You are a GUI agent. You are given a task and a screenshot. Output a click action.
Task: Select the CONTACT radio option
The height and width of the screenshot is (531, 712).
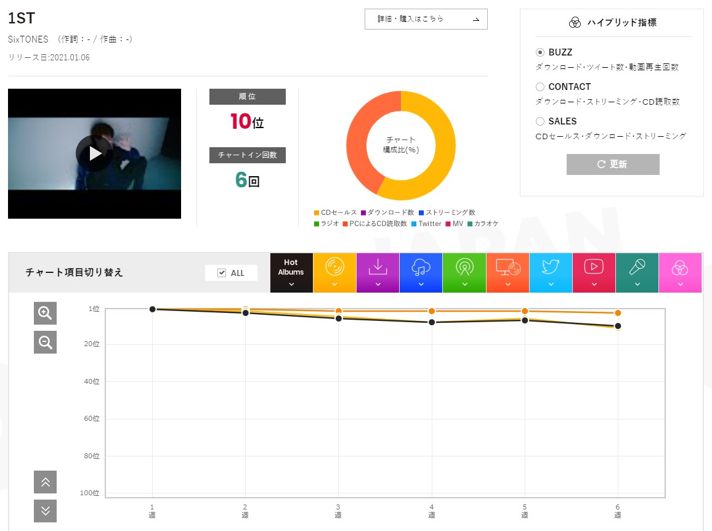point(540,87)
